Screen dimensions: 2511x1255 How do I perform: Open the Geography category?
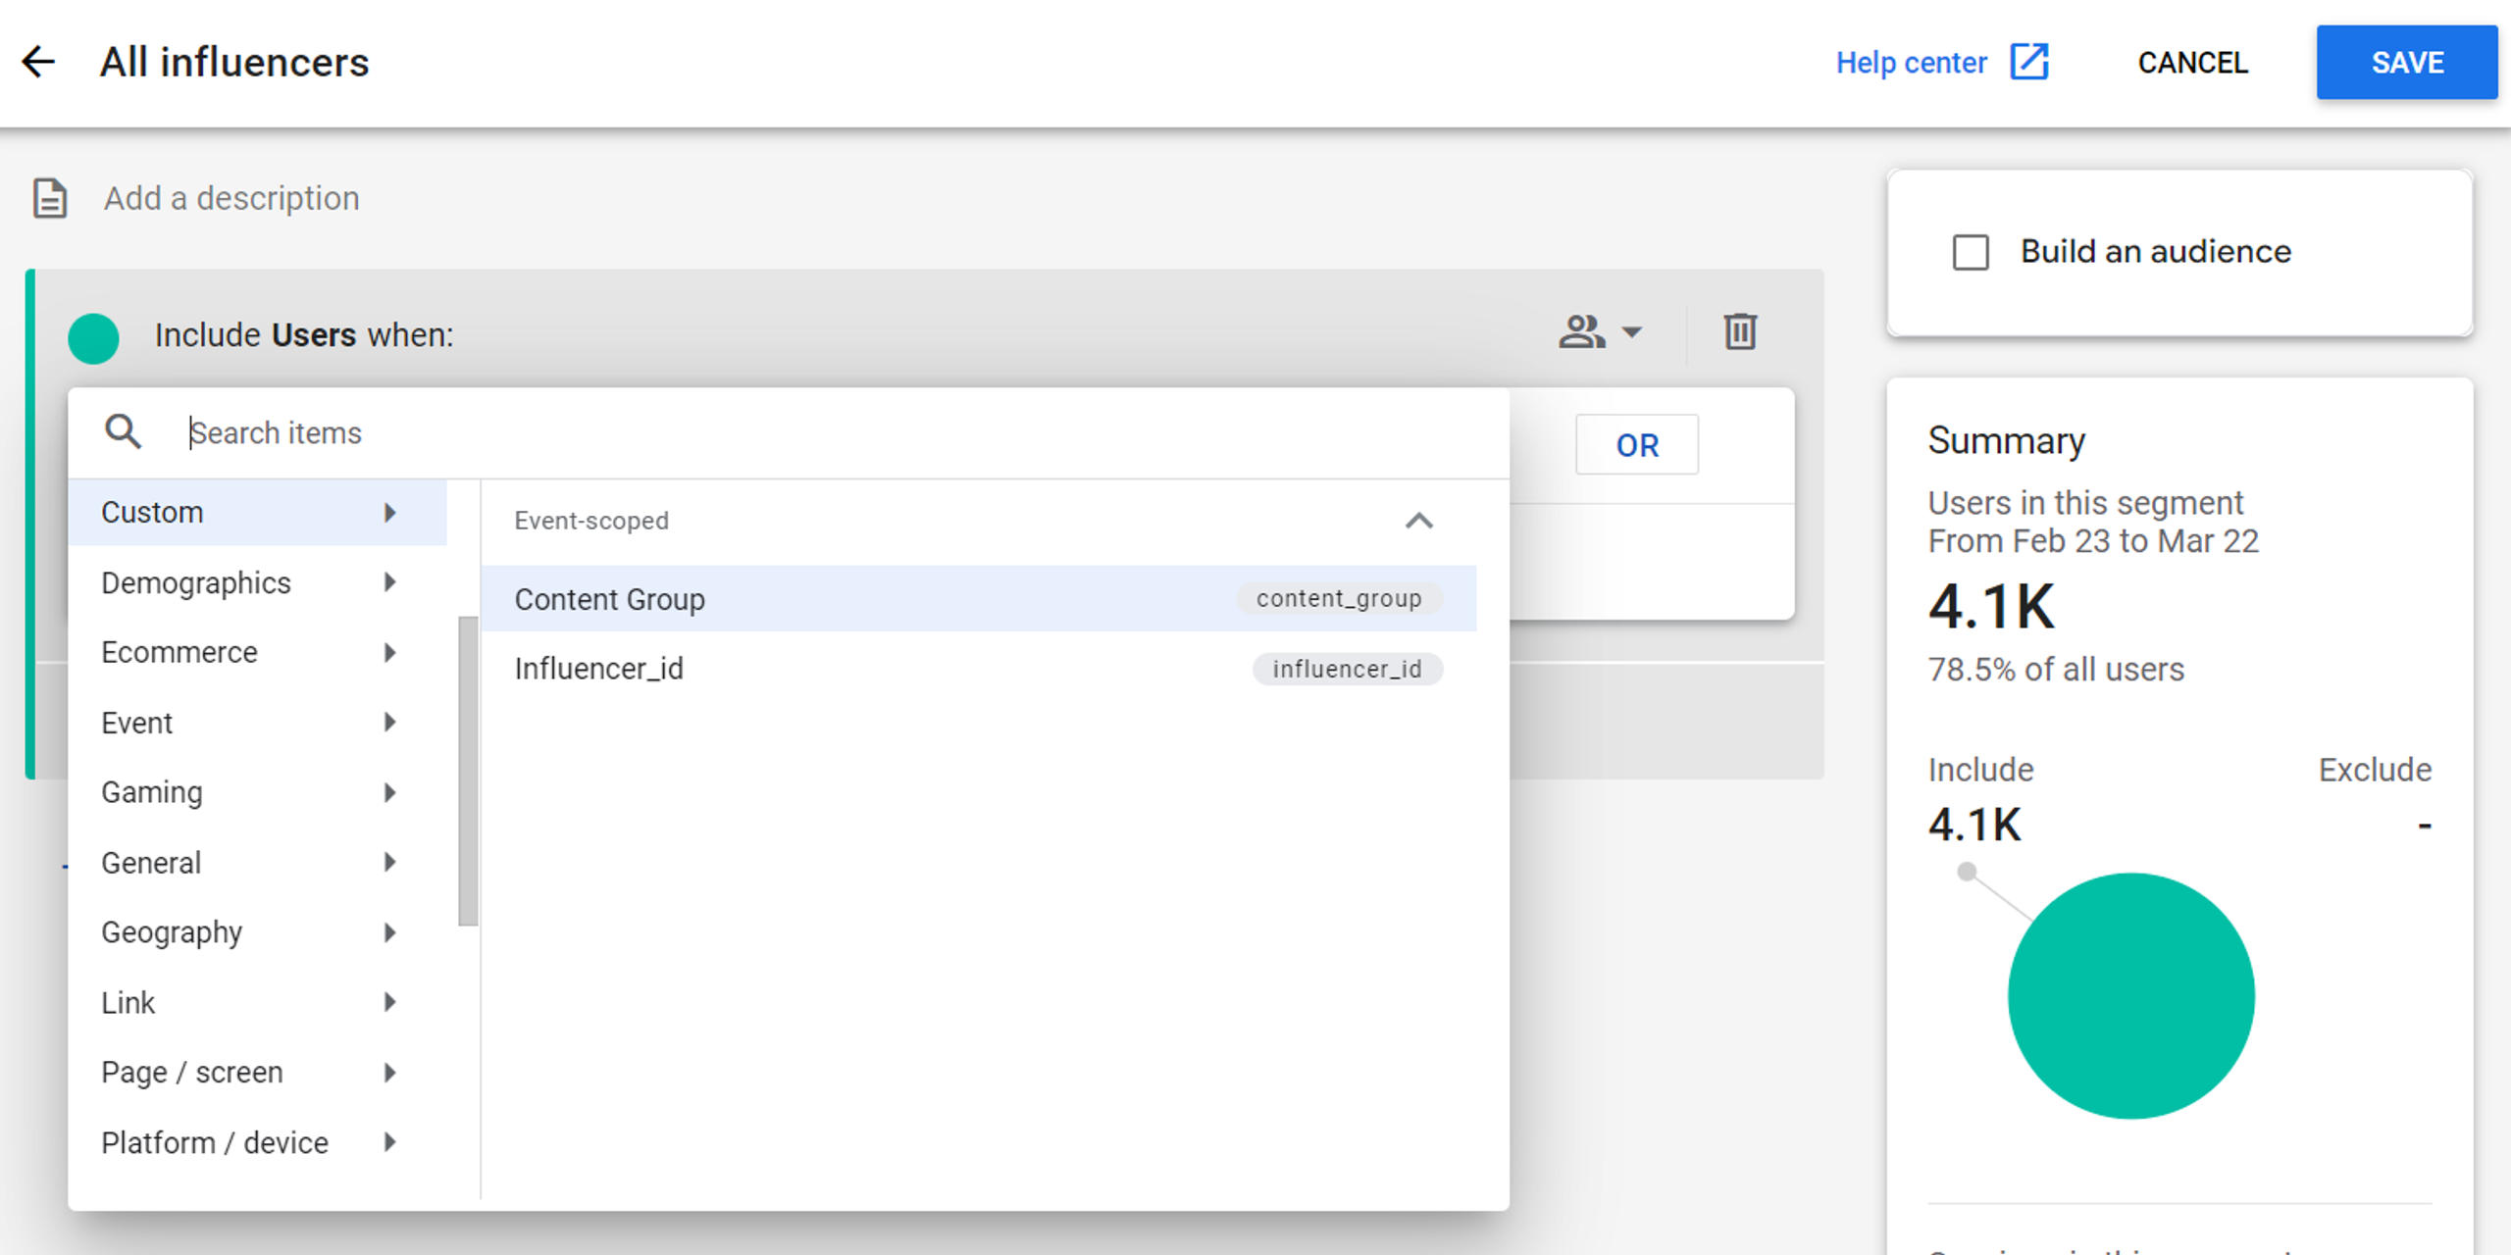pos(172,932)
